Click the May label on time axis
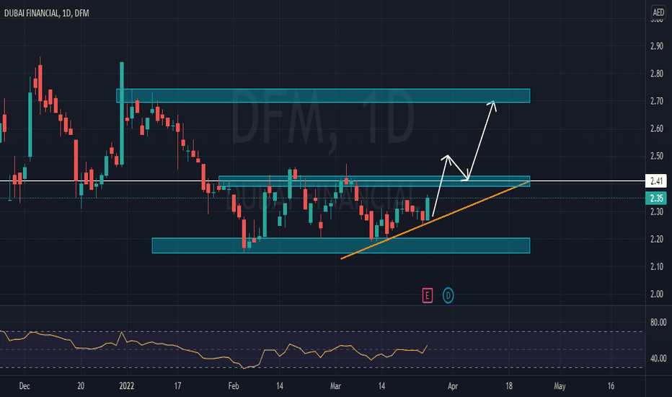This screenshot has width=672, height=397. click(560, 386)
